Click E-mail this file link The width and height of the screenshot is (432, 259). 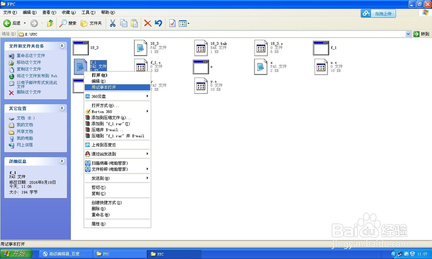[37, 84]
